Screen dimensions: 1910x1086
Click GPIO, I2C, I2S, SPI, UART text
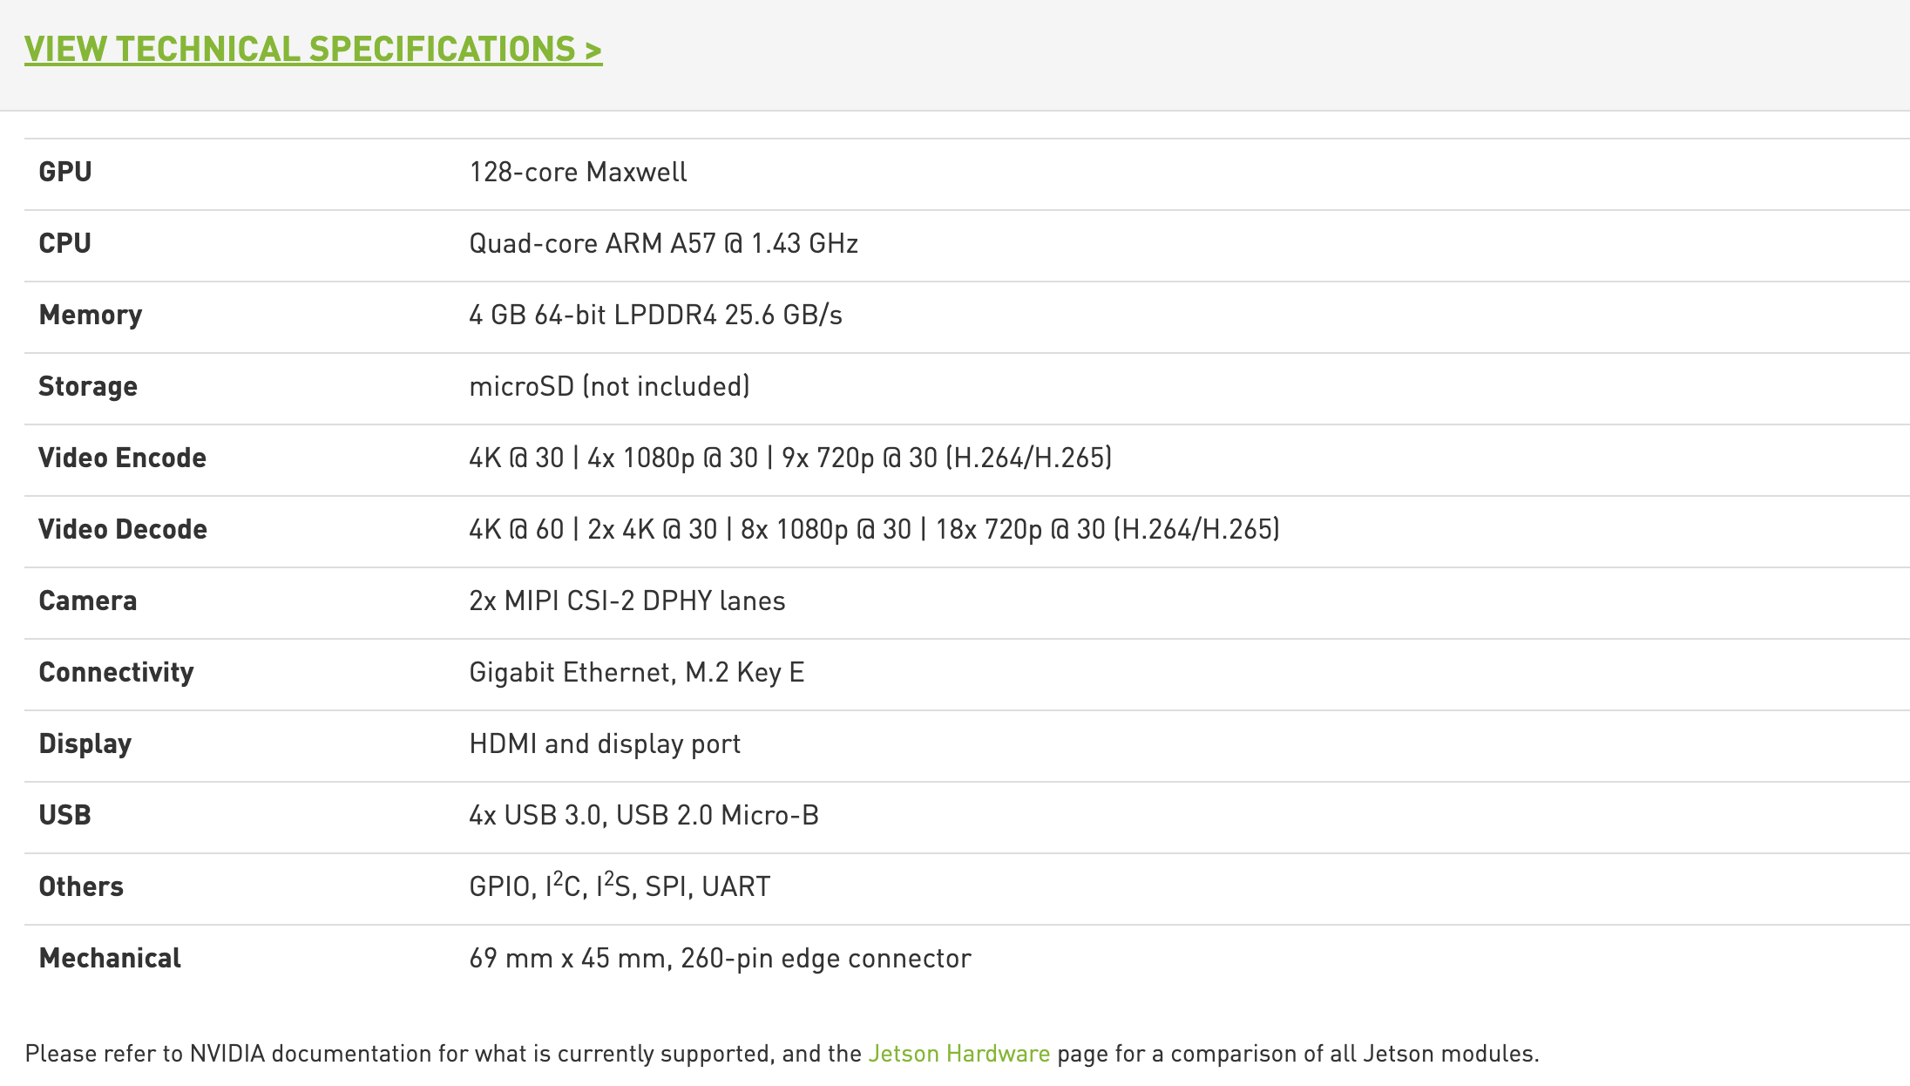click(620, 886)
